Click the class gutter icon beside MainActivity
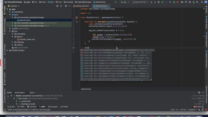 [77, 18]
